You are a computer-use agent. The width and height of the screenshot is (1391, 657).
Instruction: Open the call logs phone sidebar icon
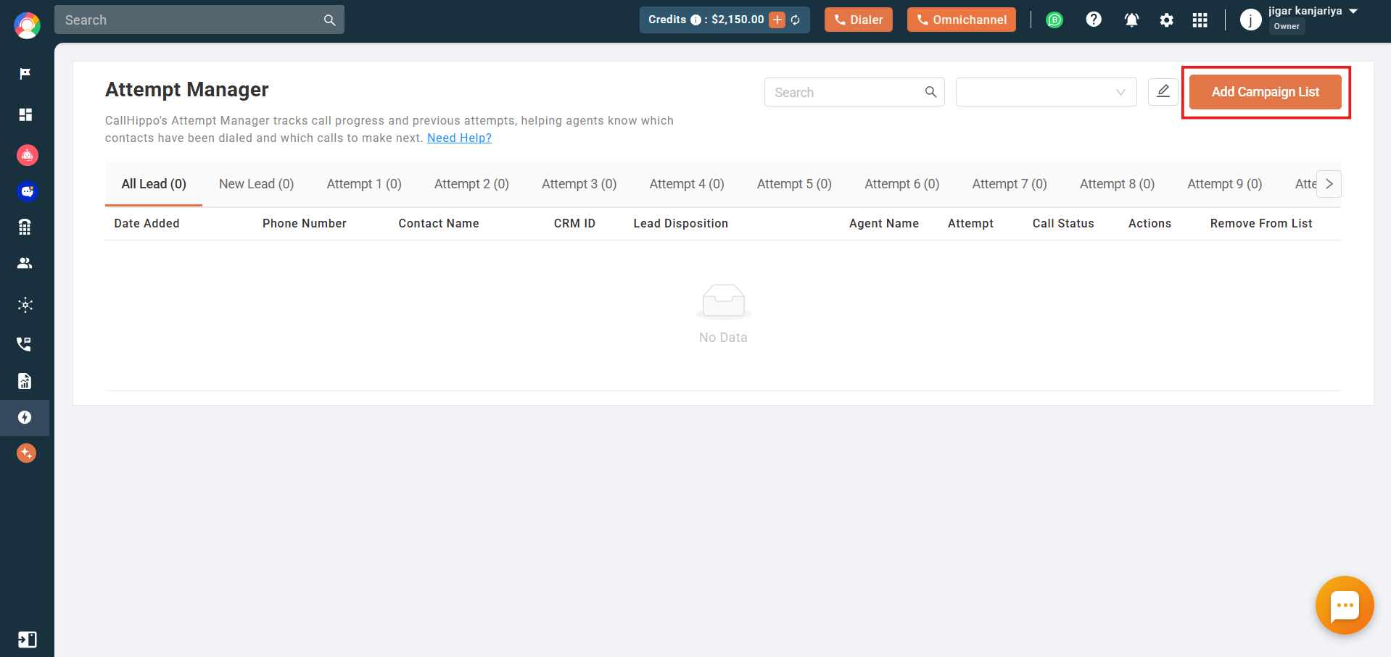[x=25, y=343]
